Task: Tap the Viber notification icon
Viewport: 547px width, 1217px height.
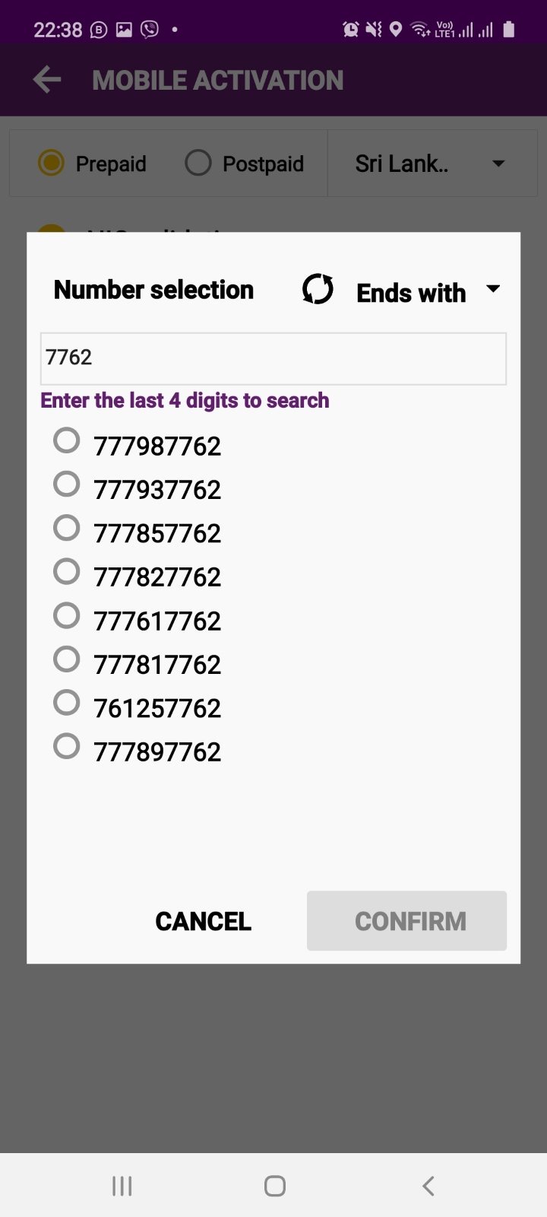Action: click(150, 30)
